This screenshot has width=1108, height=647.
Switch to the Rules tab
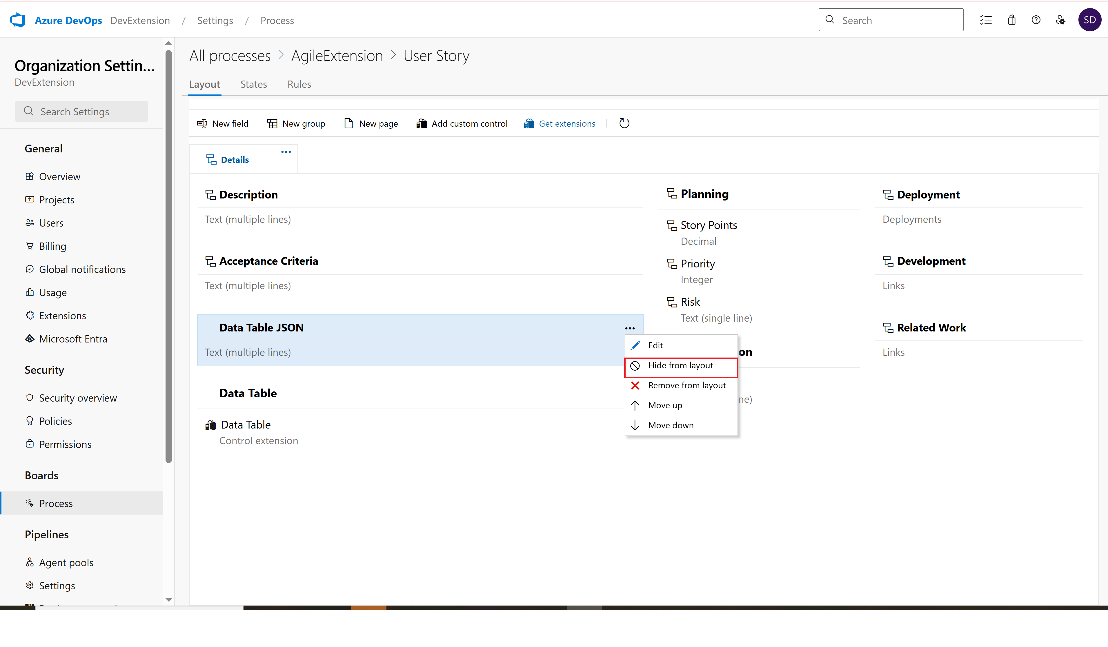click(299, 84)
